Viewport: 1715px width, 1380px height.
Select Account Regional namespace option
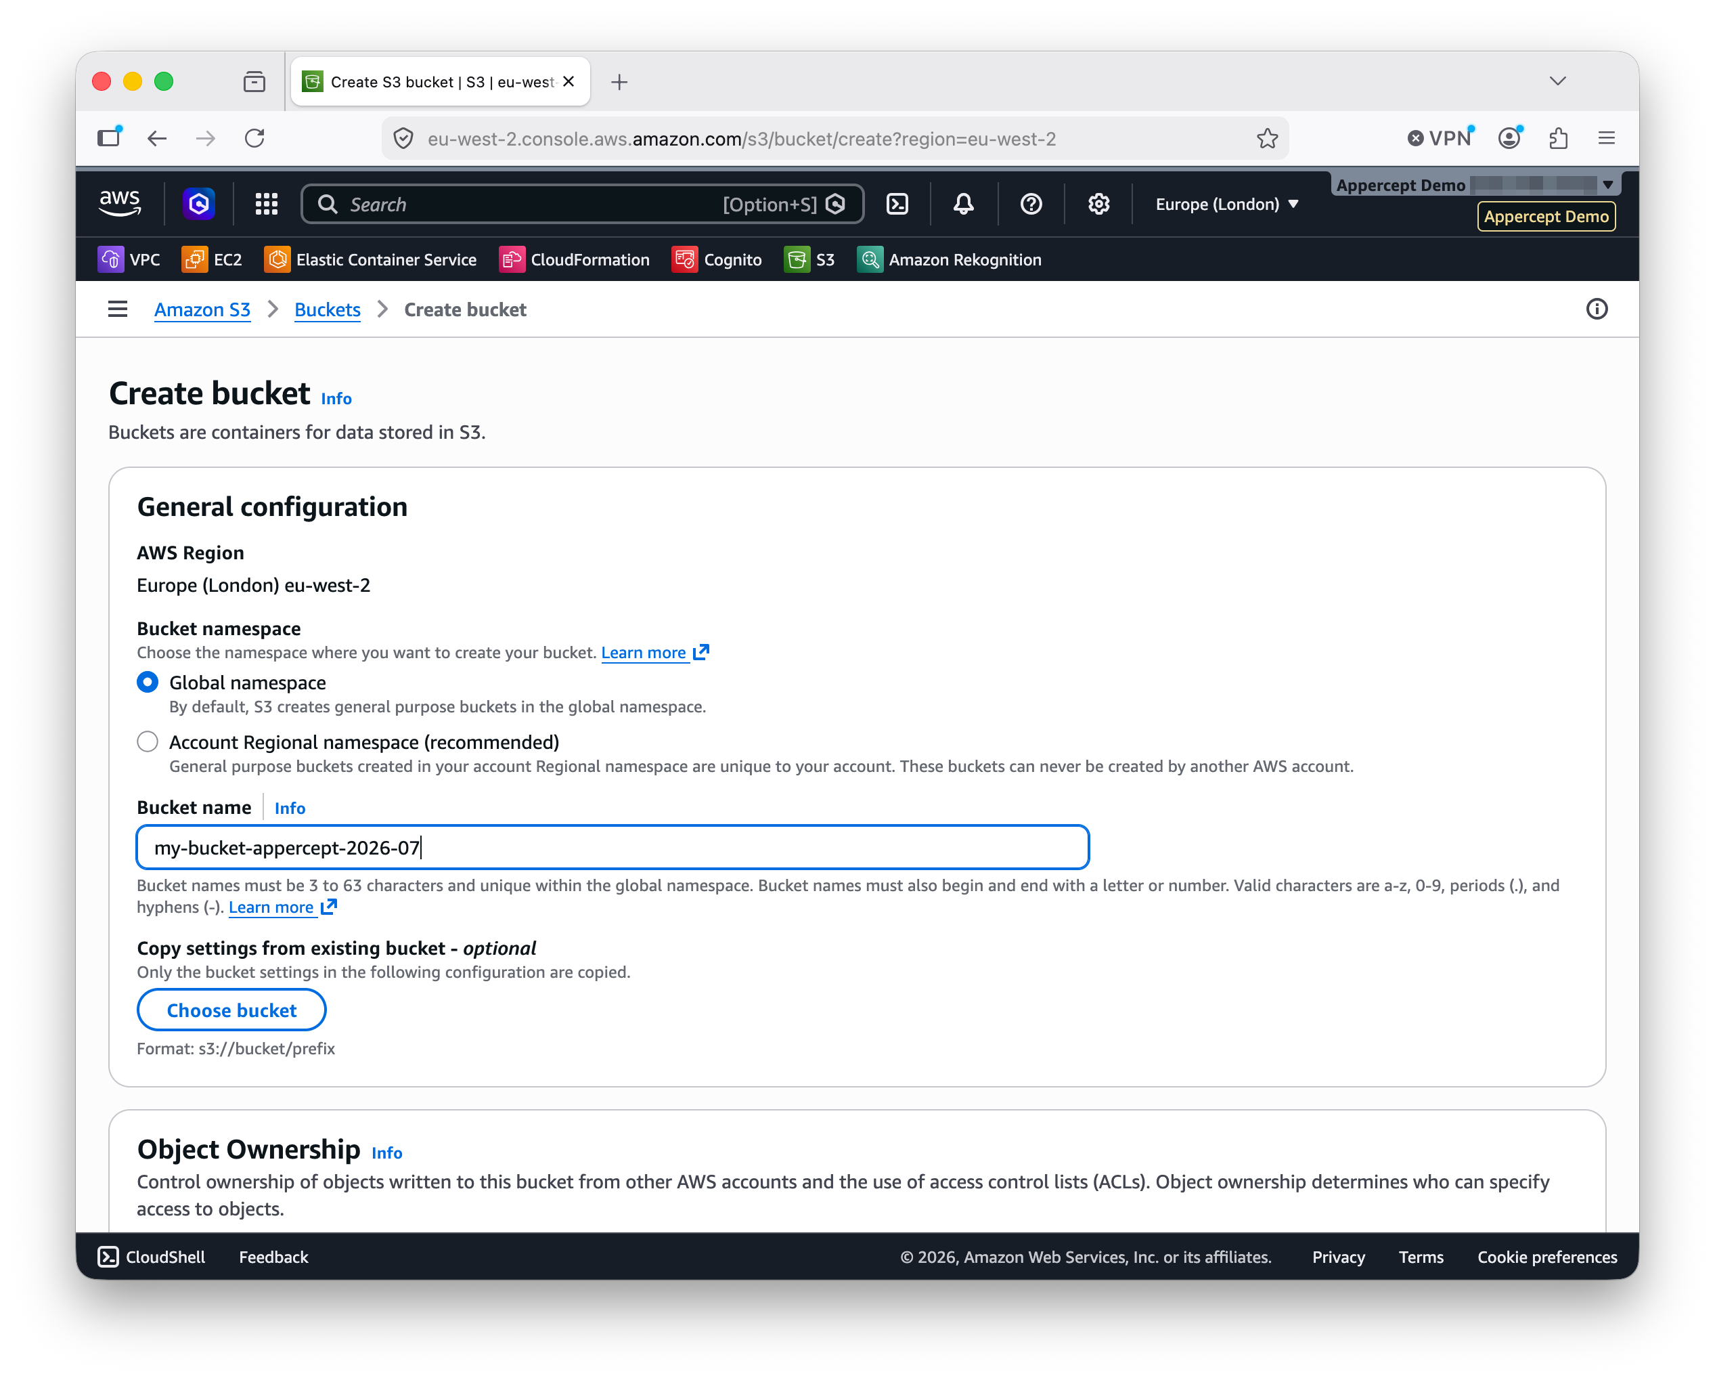pyautogui.click(x=147, y=741)
